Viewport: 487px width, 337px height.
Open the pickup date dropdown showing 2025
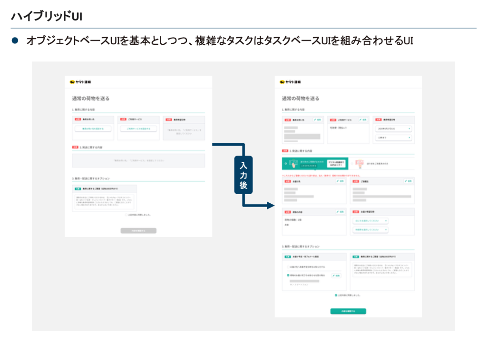click(394, 129)
